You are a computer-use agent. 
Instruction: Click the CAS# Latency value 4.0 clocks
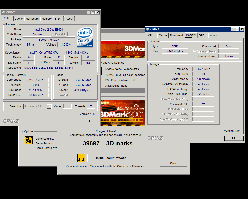(203, 79)
